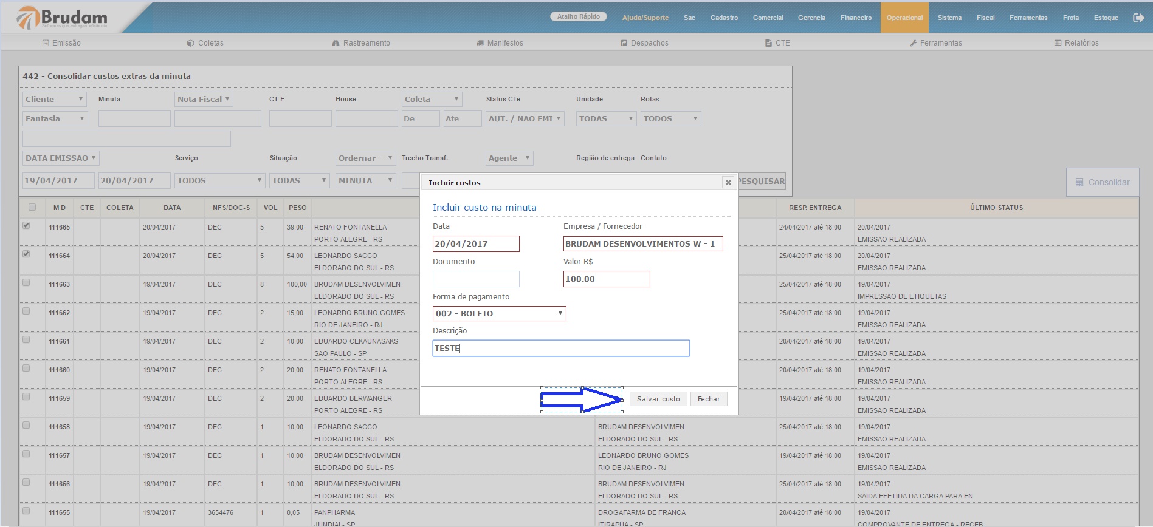Click the Fechar button
This screenshot has width=1153, height=527.
[709, 399]
